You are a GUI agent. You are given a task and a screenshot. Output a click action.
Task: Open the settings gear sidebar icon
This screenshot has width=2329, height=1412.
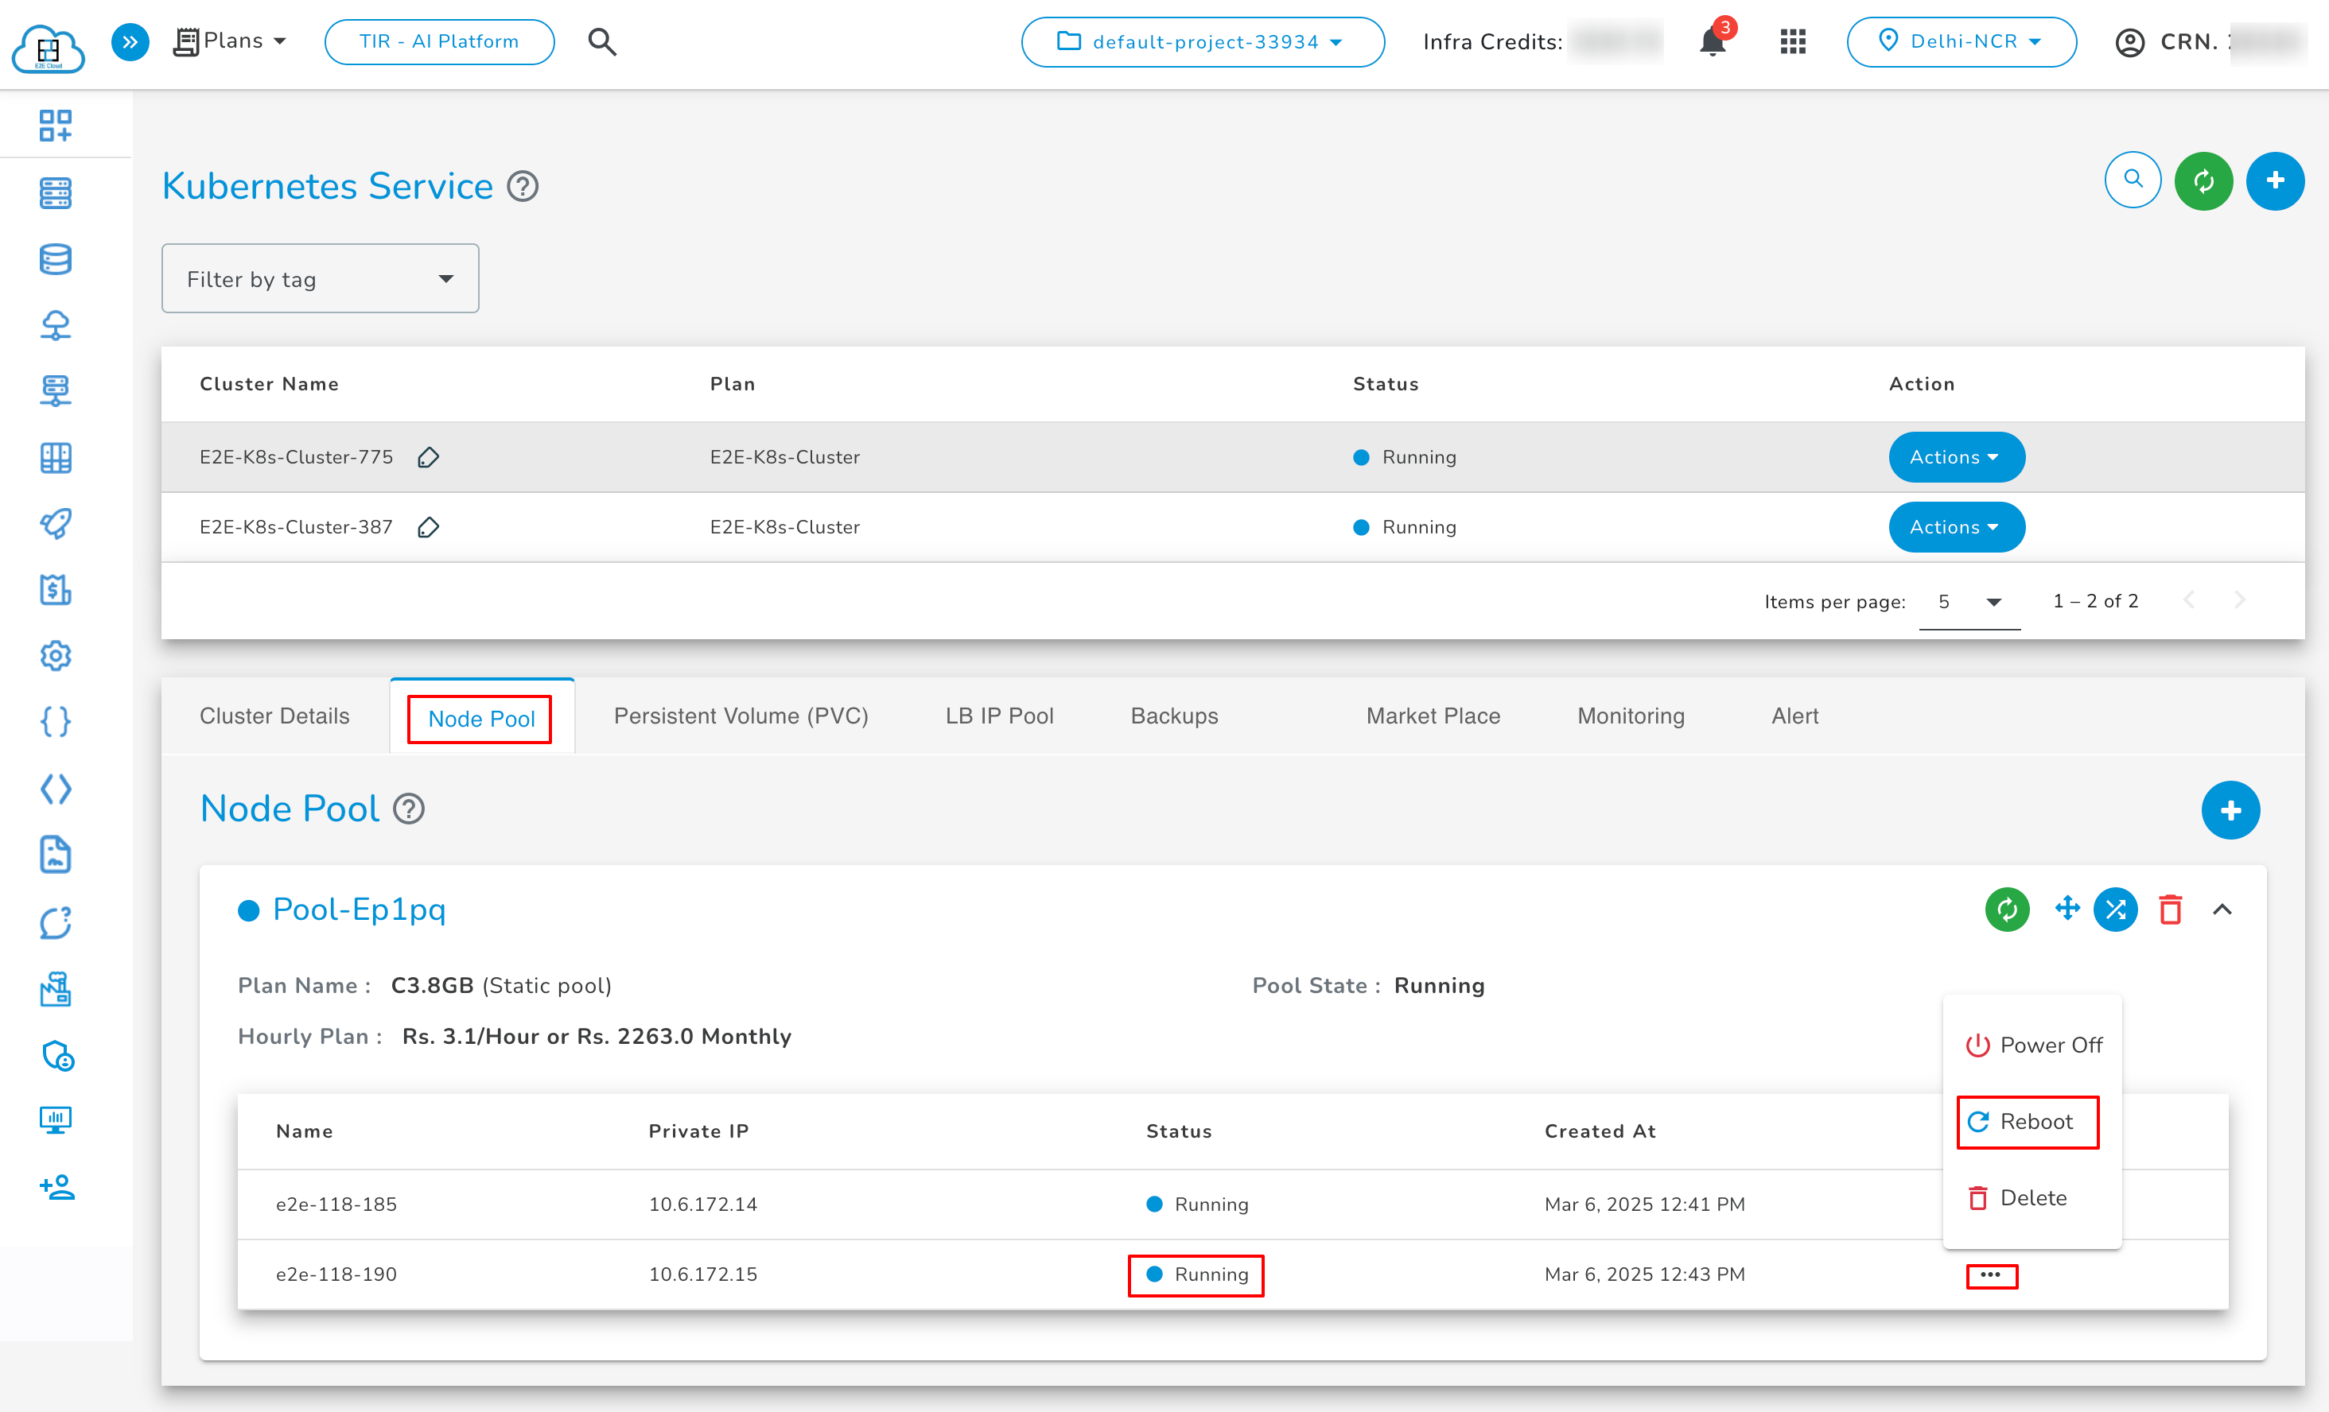[x=56, y=655]
